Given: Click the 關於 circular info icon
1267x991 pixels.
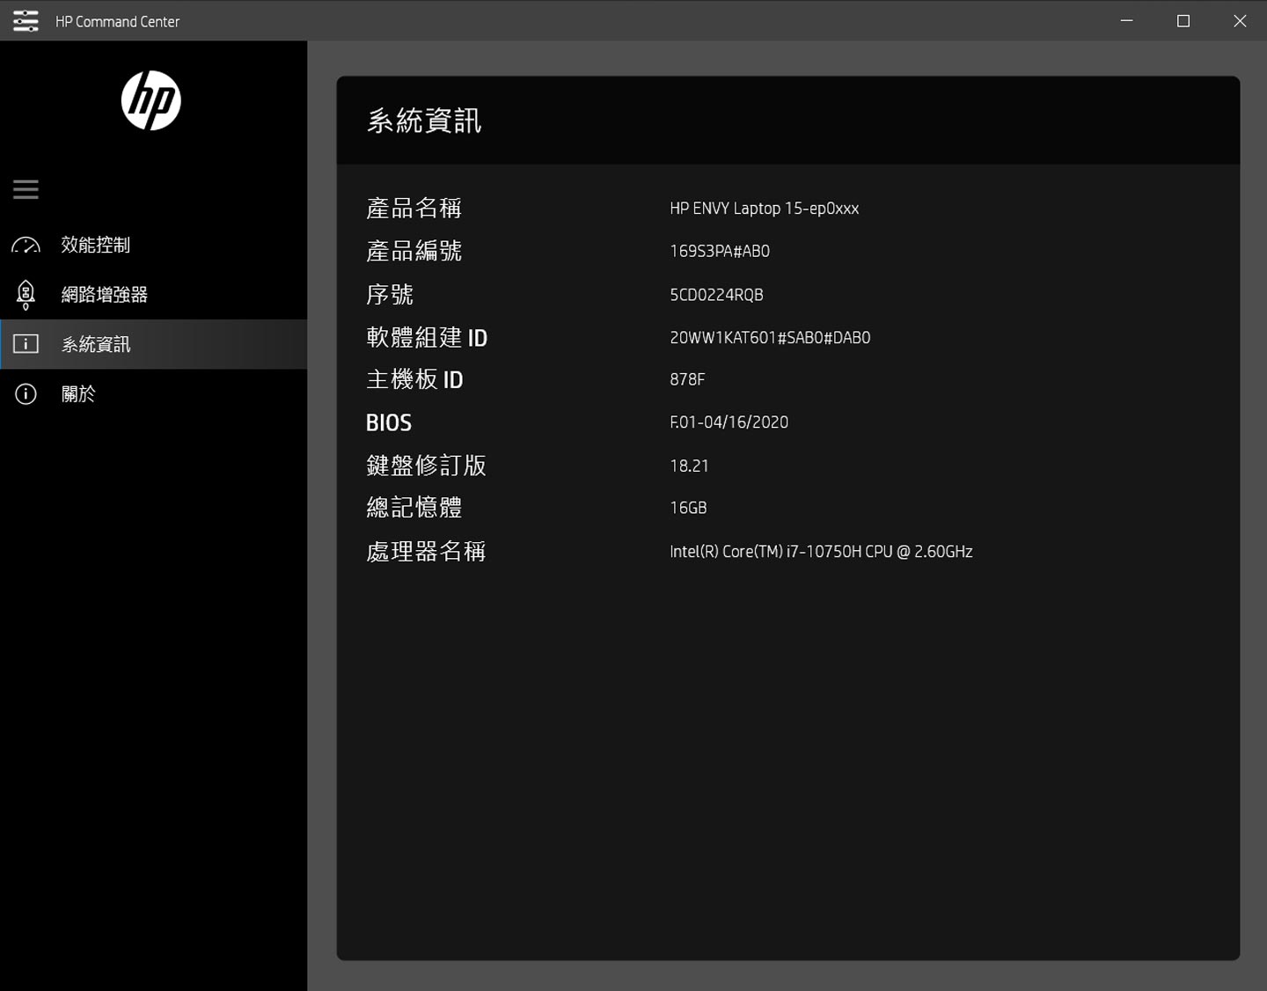Looking at the screenshot, I should point(25,393).
